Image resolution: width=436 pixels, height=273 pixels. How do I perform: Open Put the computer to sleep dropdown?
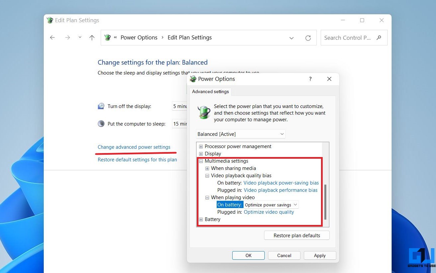tap(180, 124)
